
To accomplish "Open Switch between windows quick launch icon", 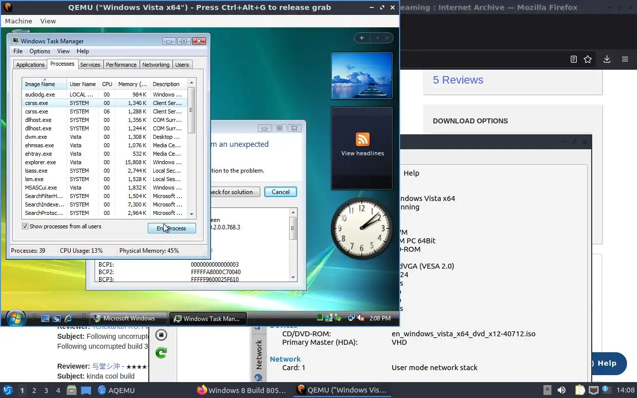I will pyautogui.click(x=57, y=318).
